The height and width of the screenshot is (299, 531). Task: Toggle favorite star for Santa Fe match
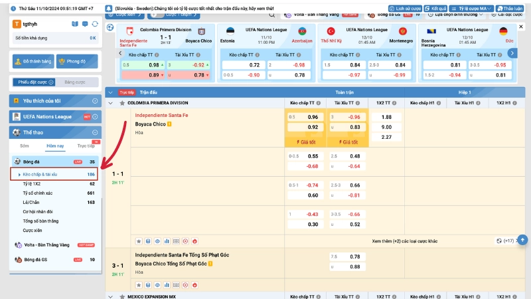click(139, 241)
